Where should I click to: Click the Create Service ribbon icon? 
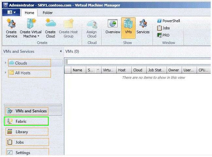(x=11, y=23)
